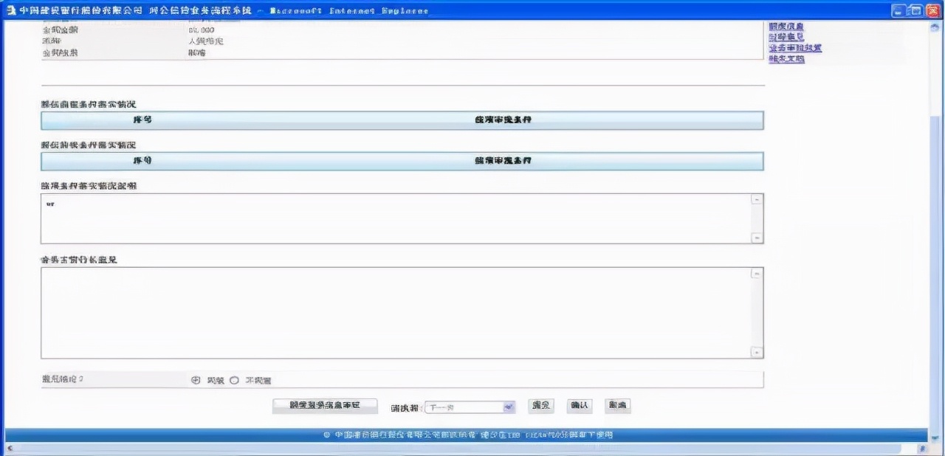Click the wide gray button left of the dropdown
The image size is (945, 456).
[325, 406]
